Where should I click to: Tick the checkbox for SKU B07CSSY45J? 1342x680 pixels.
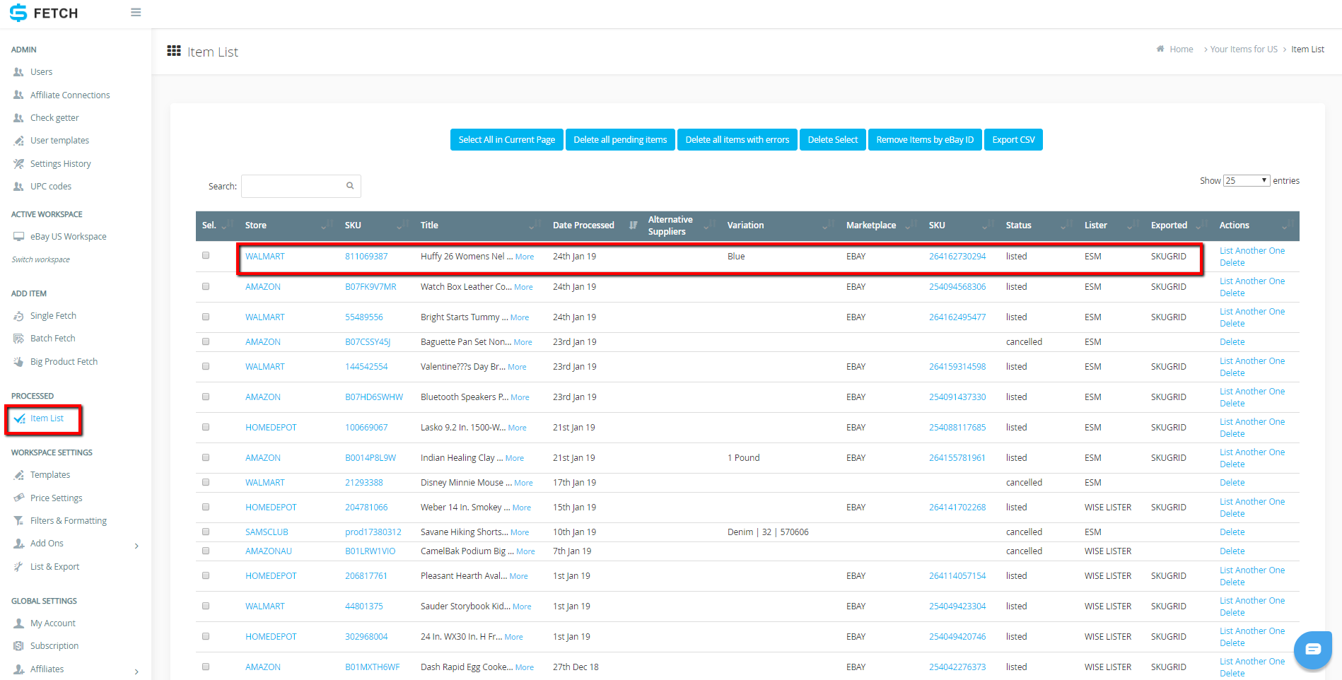click(x=206, y=341)
